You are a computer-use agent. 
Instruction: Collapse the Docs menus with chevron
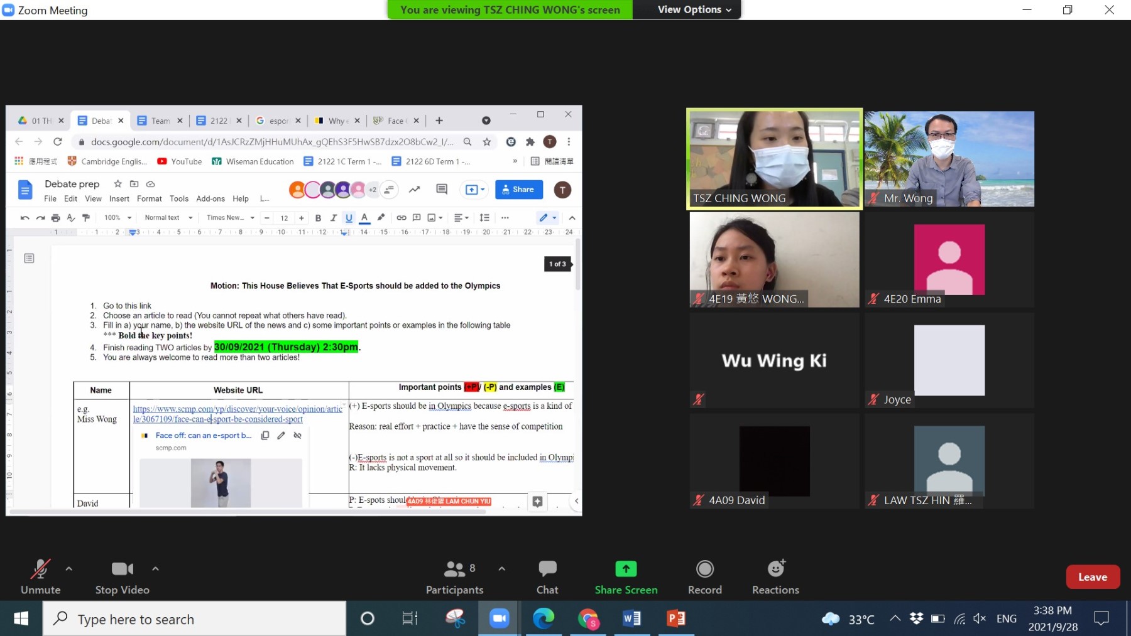click(572, 218)
